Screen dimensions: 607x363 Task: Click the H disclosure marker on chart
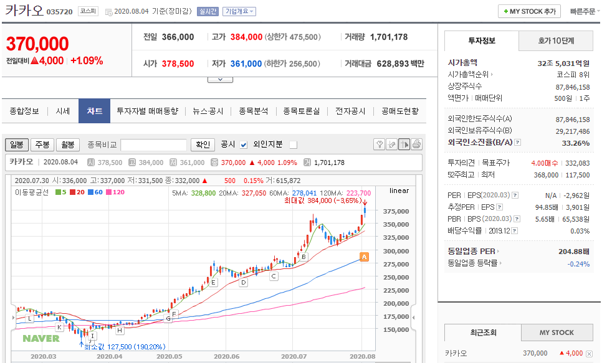[120, 330]
